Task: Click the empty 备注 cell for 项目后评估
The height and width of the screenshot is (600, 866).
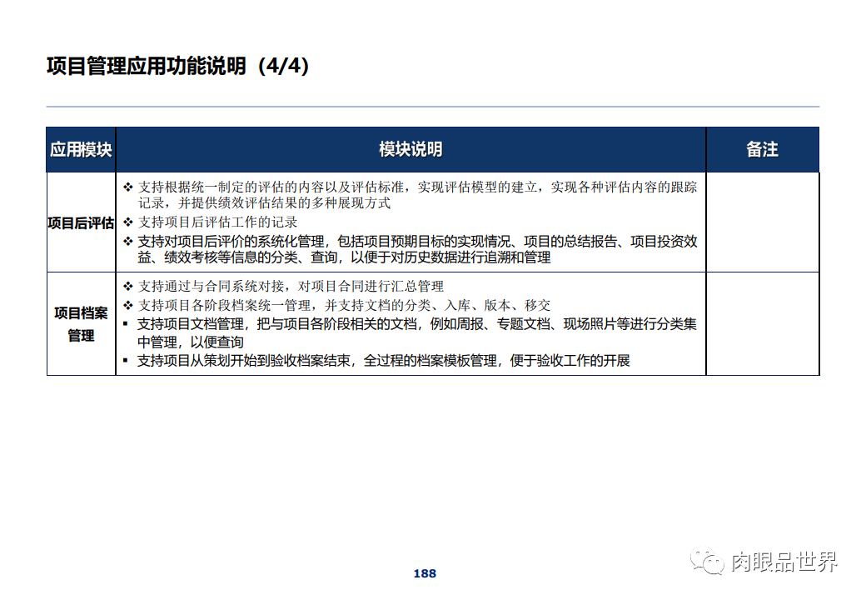Action: pos(762,222)
